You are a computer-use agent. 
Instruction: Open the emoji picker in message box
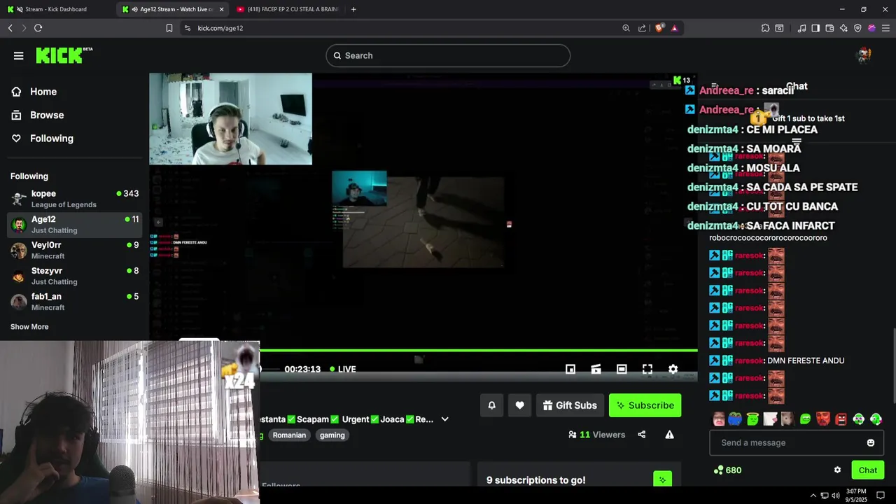pyautogui.click(x=870, y=442)
